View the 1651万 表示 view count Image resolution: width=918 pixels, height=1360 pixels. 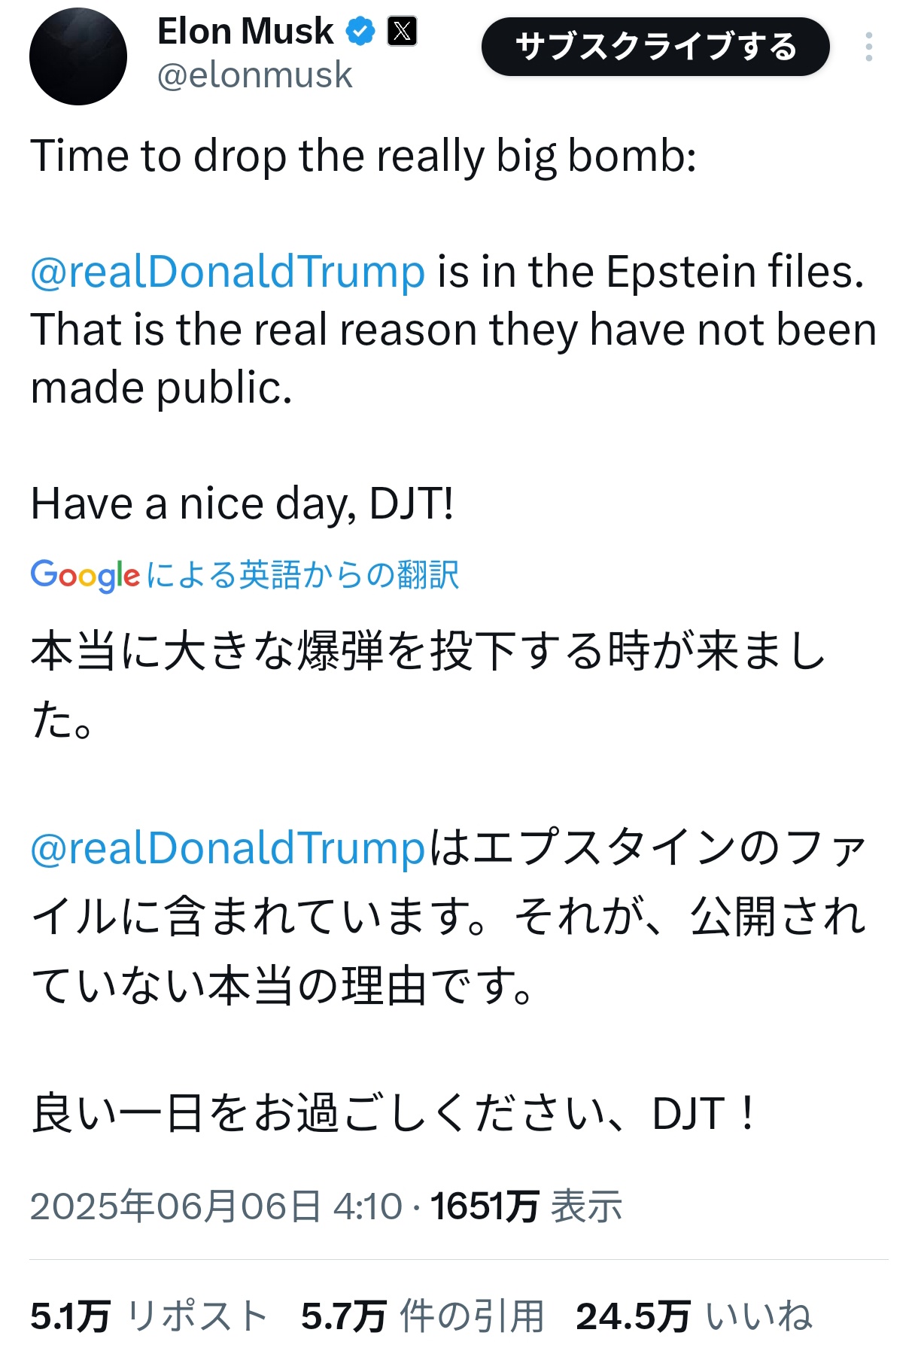[526, 1206]
